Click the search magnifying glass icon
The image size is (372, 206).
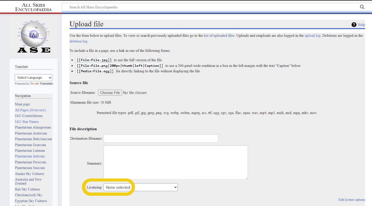coord(362,7)
